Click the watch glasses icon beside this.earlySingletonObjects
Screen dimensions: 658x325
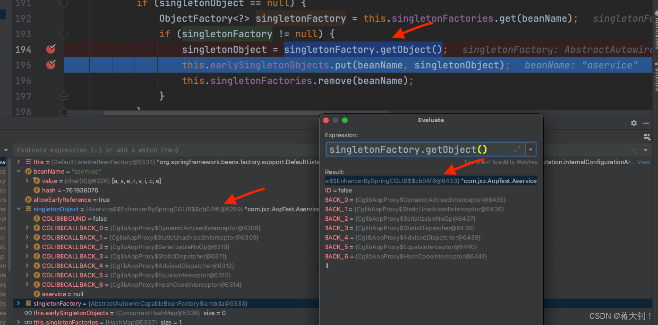28,313
